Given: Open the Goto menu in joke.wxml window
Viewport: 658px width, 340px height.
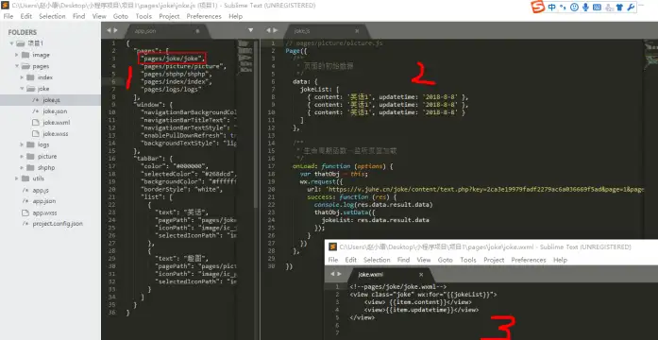Looking at the screenshot, I should [446, 260].
